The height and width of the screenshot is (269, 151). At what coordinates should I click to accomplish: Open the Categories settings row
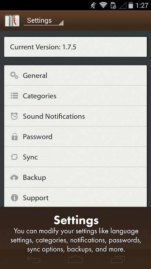coord(75,96)
